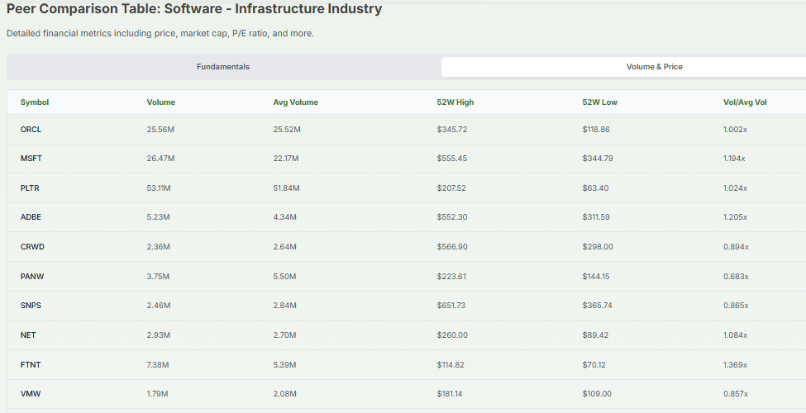Open the VMW symbol link

point(31,394)
